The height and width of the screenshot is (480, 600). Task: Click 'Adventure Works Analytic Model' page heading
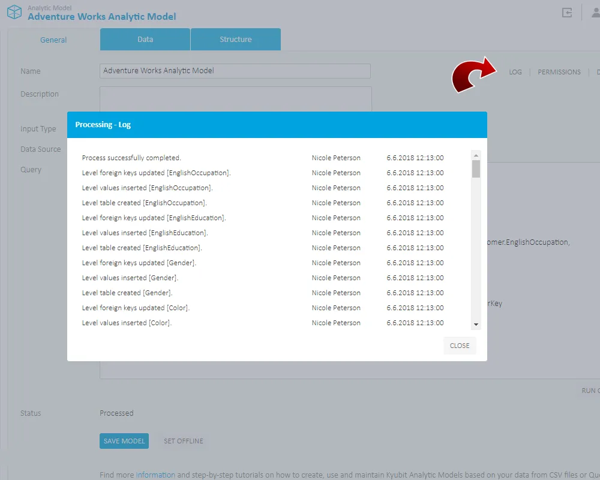coord(102,16)
